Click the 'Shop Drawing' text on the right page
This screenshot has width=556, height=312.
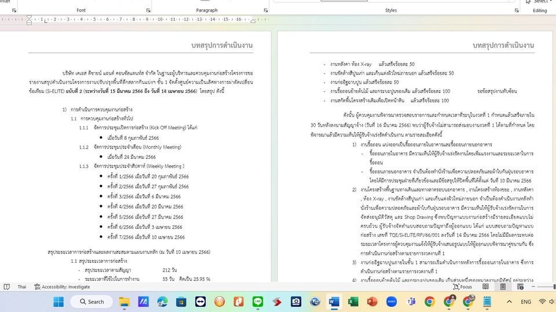418,217
